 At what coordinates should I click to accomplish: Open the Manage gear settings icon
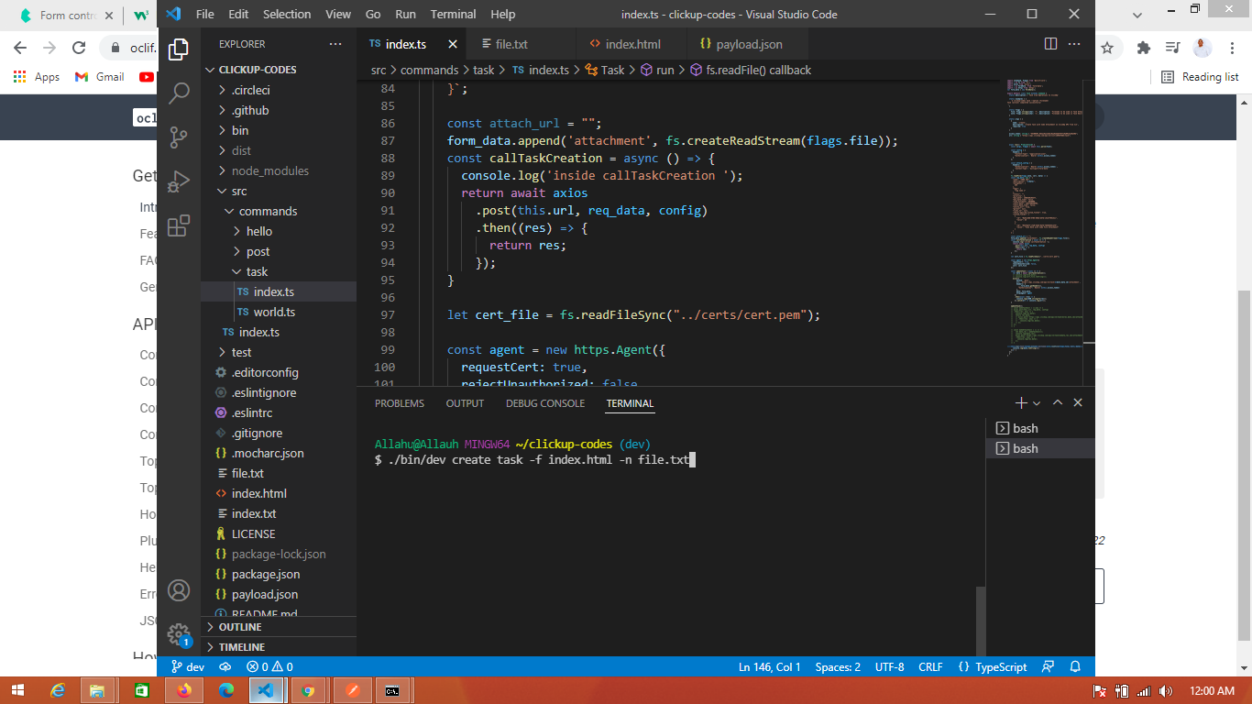click(179, 633)
